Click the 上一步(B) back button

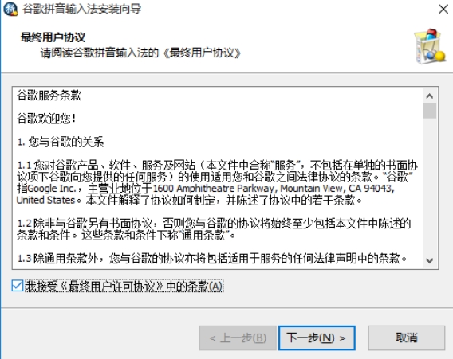tap(238, 338)
